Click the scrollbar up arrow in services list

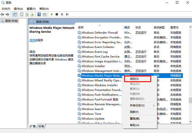(190, 27)
